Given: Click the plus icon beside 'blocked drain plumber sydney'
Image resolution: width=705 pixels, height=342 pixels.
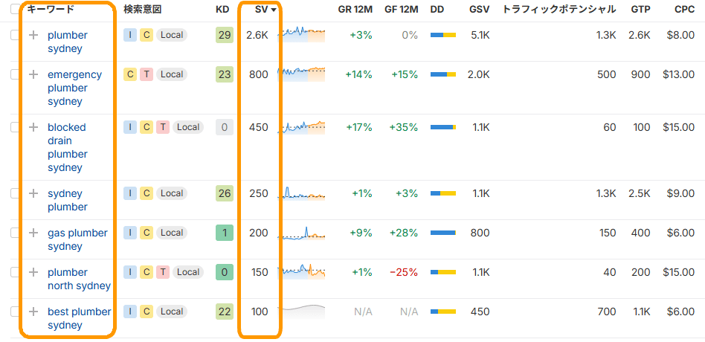Looking at the screenshot, I should pyautogui.click(x=33, y=127).
